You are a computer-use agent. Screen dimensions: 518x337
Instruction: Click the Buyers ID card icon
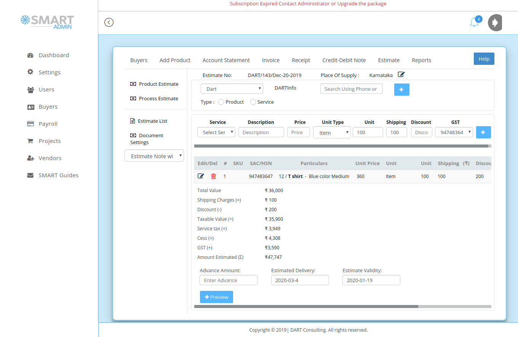click(30, 107)
